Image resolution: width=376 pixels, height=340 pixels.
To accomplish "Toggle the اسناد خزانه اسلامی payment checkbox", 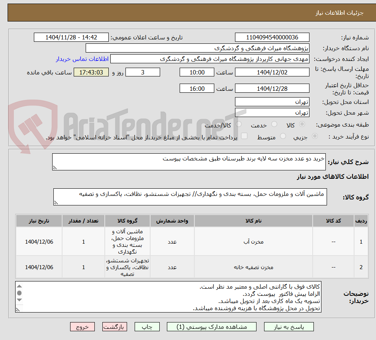I will [x=244, y=136].
